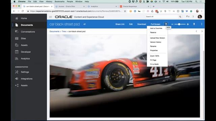Open Conversations from the sidebar
216x121 pixels.
point(28,32)
